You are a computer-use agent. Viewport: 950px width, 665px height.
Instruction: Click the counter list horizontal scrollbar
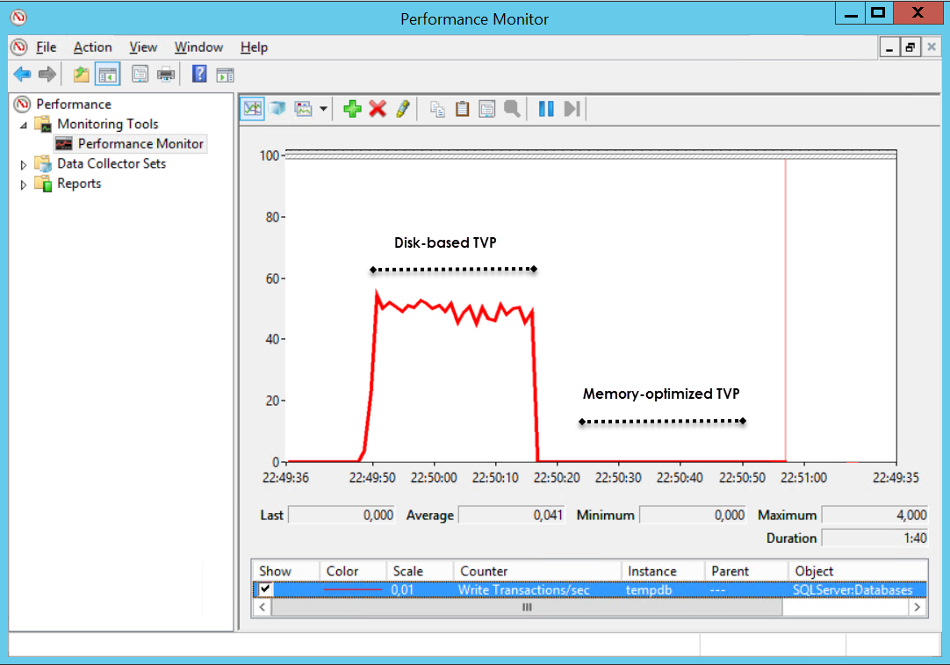pyautogui.click(x=527, y=607)
